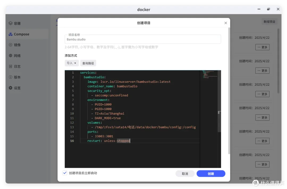The image size is (287, 189).
Task: Select the 容器 text label in sidebar
Action: [x=17, y=23]
